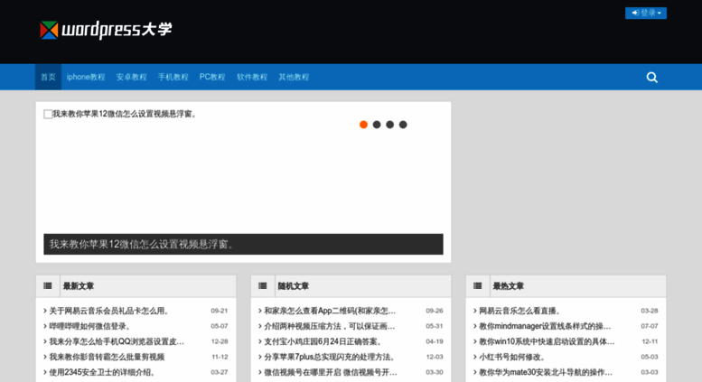
Task: Click the broken image icon in slider
Action: coord(48,114)
